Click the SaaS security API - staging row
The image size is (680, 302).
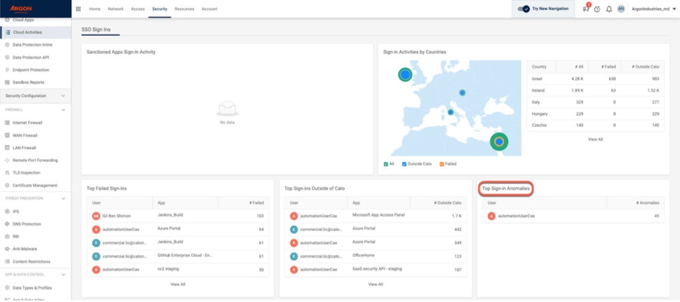(x=376, y=269)
